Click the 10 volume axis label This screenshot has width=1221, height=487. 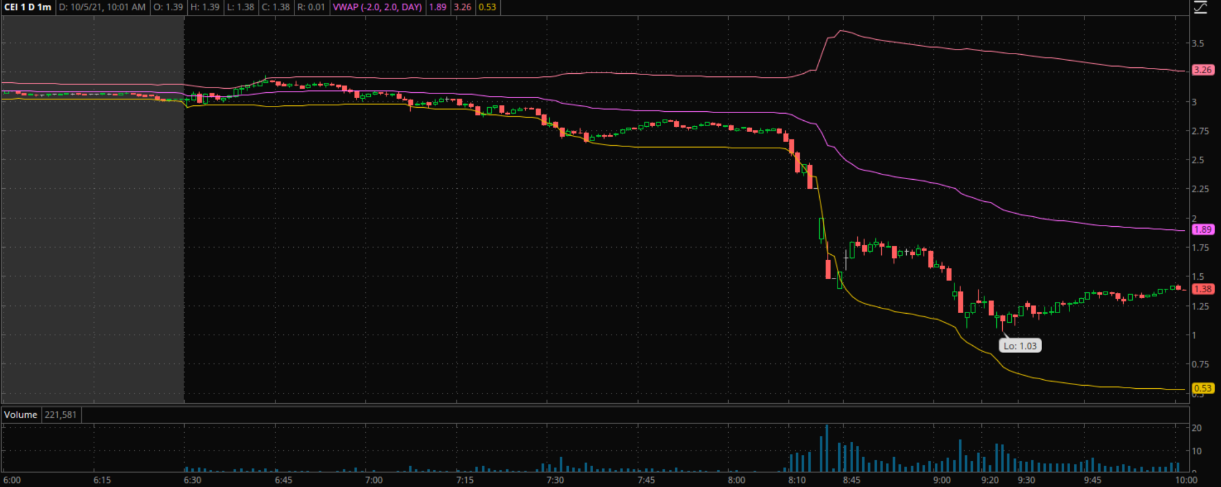click(x=1197, y=451)
